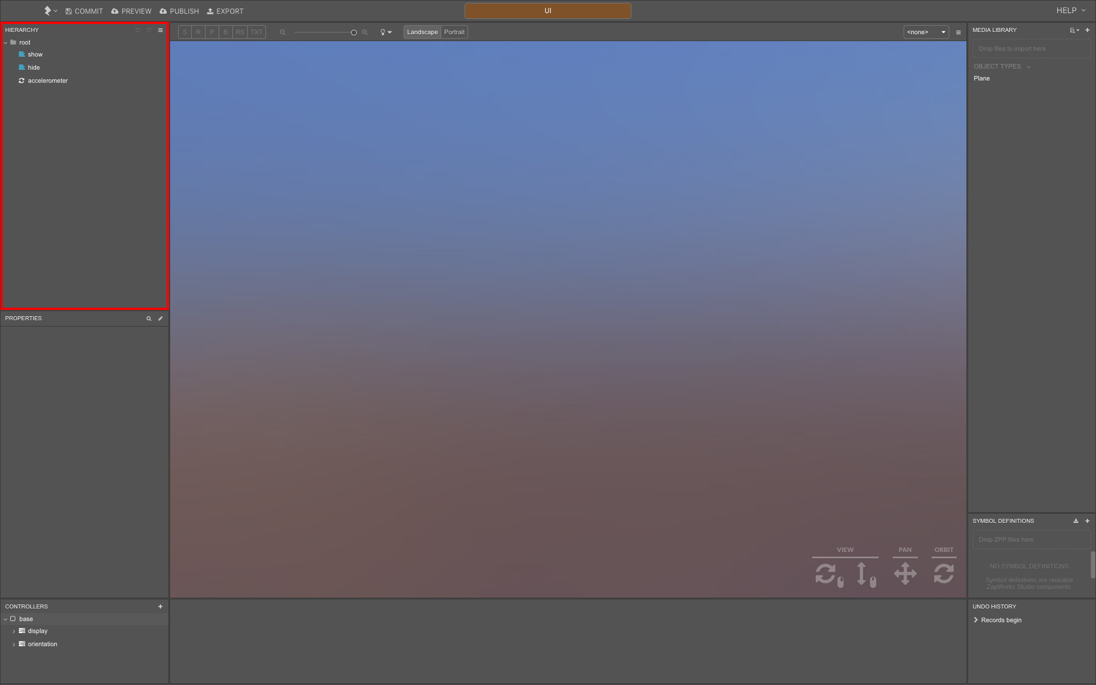The width and height of the screenshot is (1096, 685).
Task: Click the Properties search magnifier icon
Action: pos(149,319)
